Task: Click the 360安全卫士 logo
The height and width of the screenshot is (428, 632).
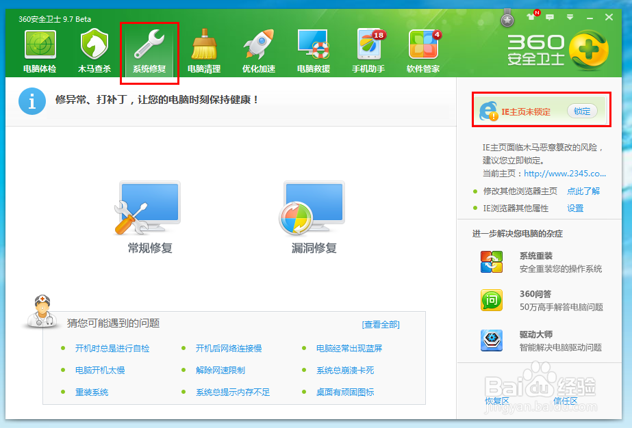Action: pos(558,51)
